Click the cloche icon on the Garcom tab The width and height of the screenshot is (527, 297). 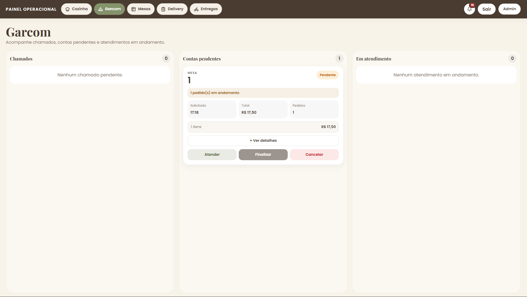(100, 9)
